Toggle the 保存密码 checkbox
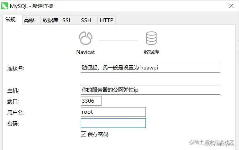Image resolution: width=239 pixels, height=150 pixels. (x=83, y=134)
